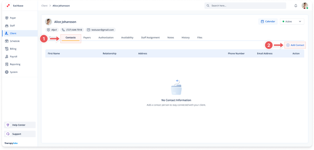Click the 'Add a contact person' hint text
This screenshot has height=150, width=314.
[x=176, y=105]
